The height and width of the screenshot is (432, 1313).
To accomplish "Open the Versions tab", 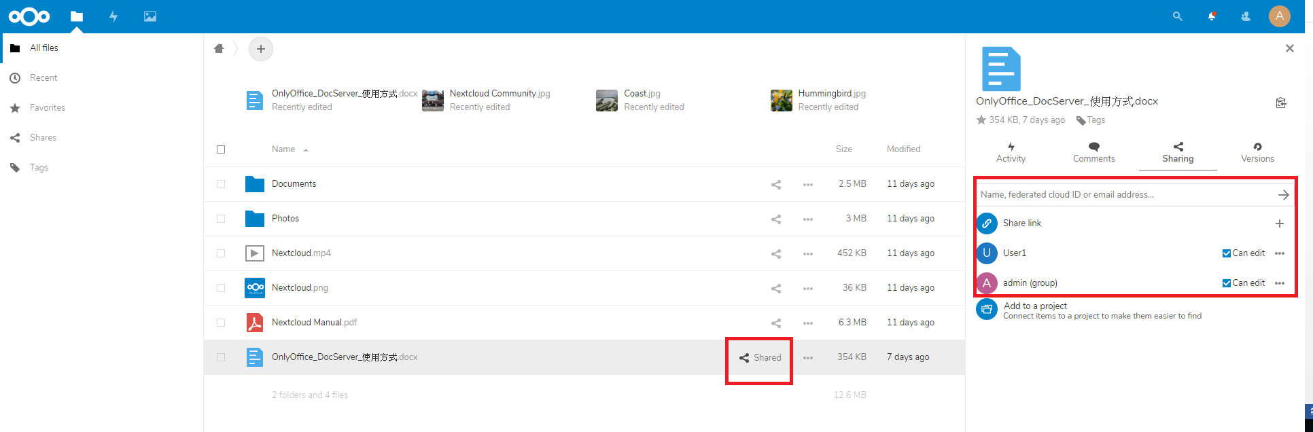I will pos(1257,152).
